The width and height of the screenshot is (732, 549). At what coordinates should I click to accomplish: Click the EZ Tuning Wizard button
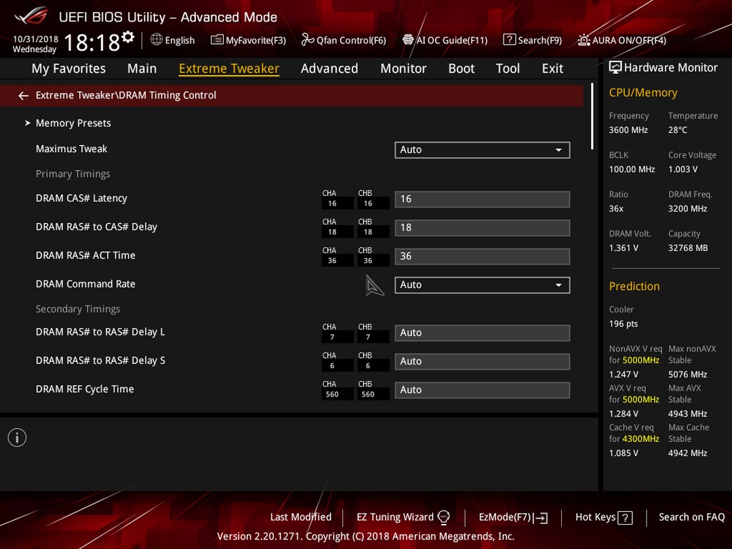pos(403,517)
